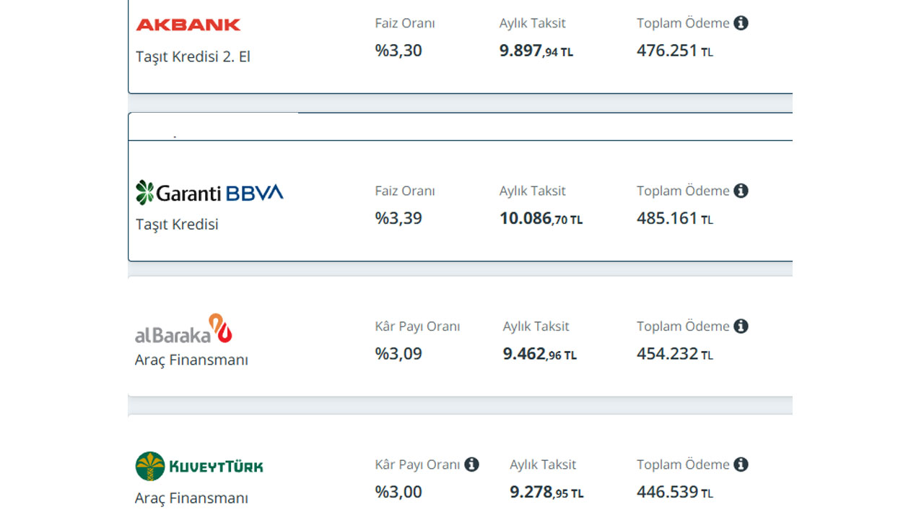The image size is (924, 520).
Task: Show Albaraka Toplam Ödeme info icon
Action: tap(741, 326)
